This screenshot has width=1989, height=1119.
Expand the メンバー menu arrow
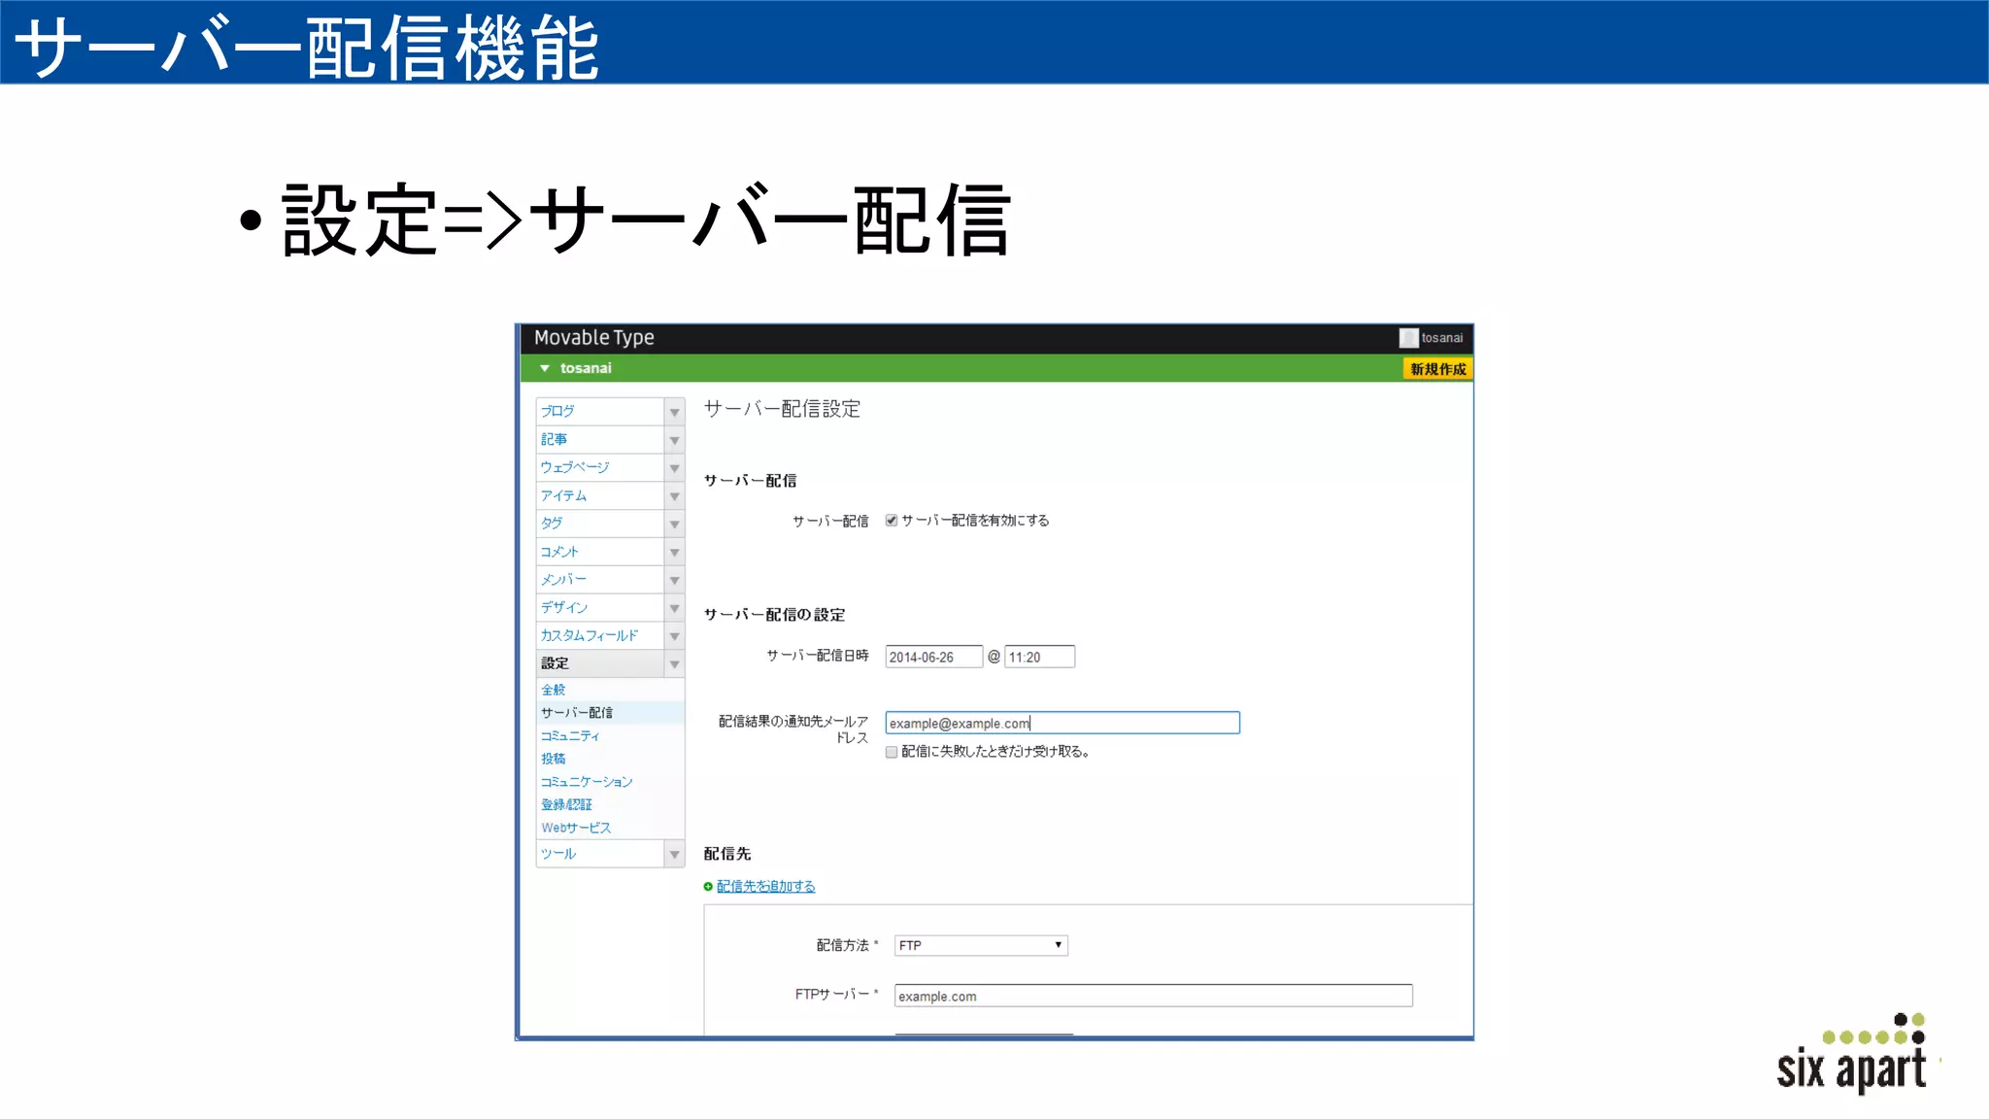[674, 580]
